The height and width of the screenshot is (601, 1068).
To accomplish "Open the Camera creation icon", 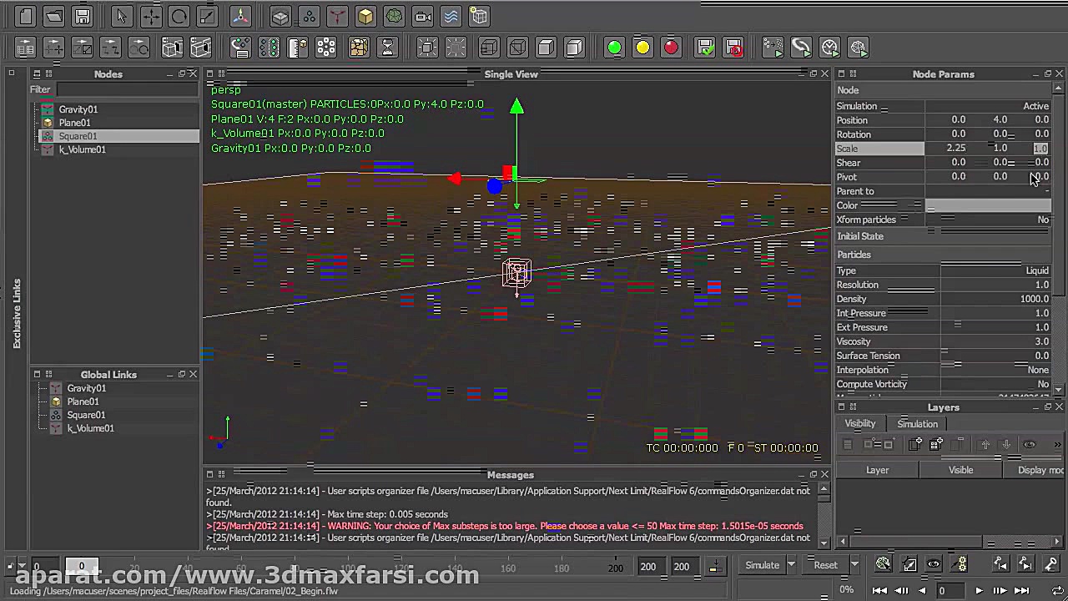I will click(423, 17).
